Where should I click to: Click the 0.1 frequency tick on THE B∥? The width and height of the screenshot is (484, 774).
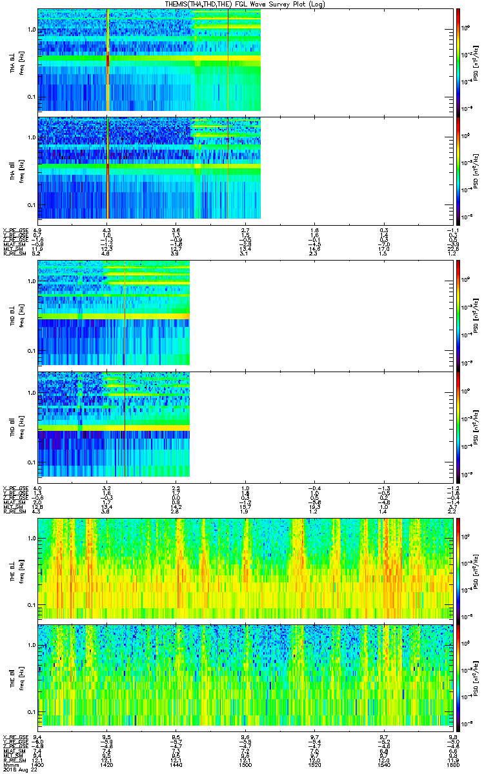point(32,711)
